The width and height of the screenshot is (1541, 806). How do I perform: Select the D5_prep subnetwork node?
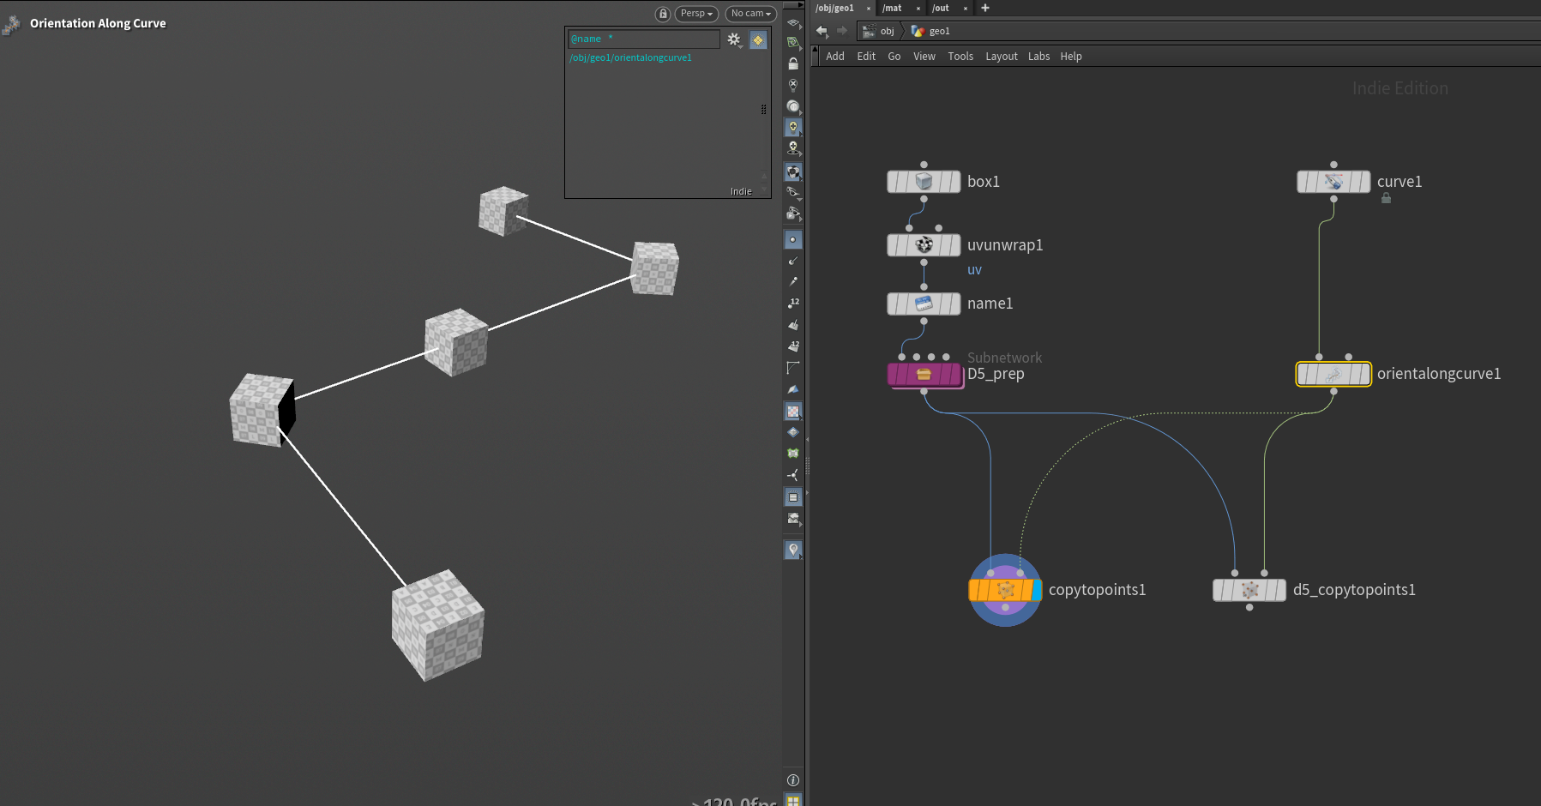(924, 375)
